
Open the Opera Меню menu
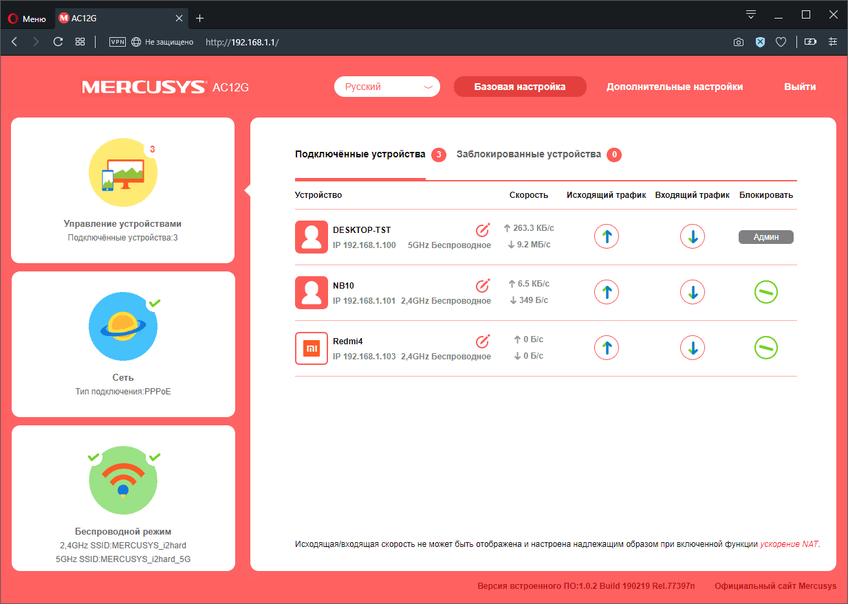coord(27,18)
